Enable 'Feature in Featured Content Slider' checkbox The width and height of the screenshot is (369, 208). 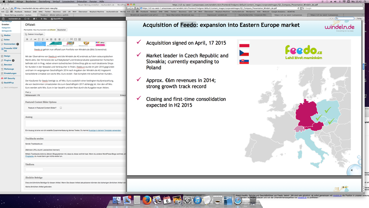61,108
